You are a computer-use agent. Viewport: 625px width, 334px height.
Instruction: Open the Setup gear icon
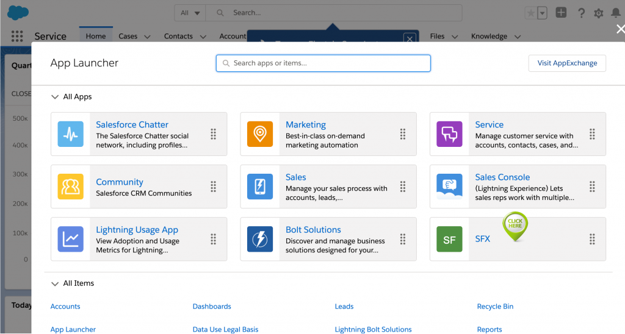598,13
